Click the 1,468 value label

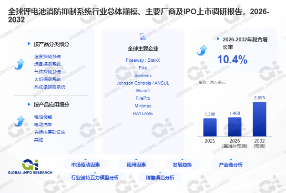point(235,113)
